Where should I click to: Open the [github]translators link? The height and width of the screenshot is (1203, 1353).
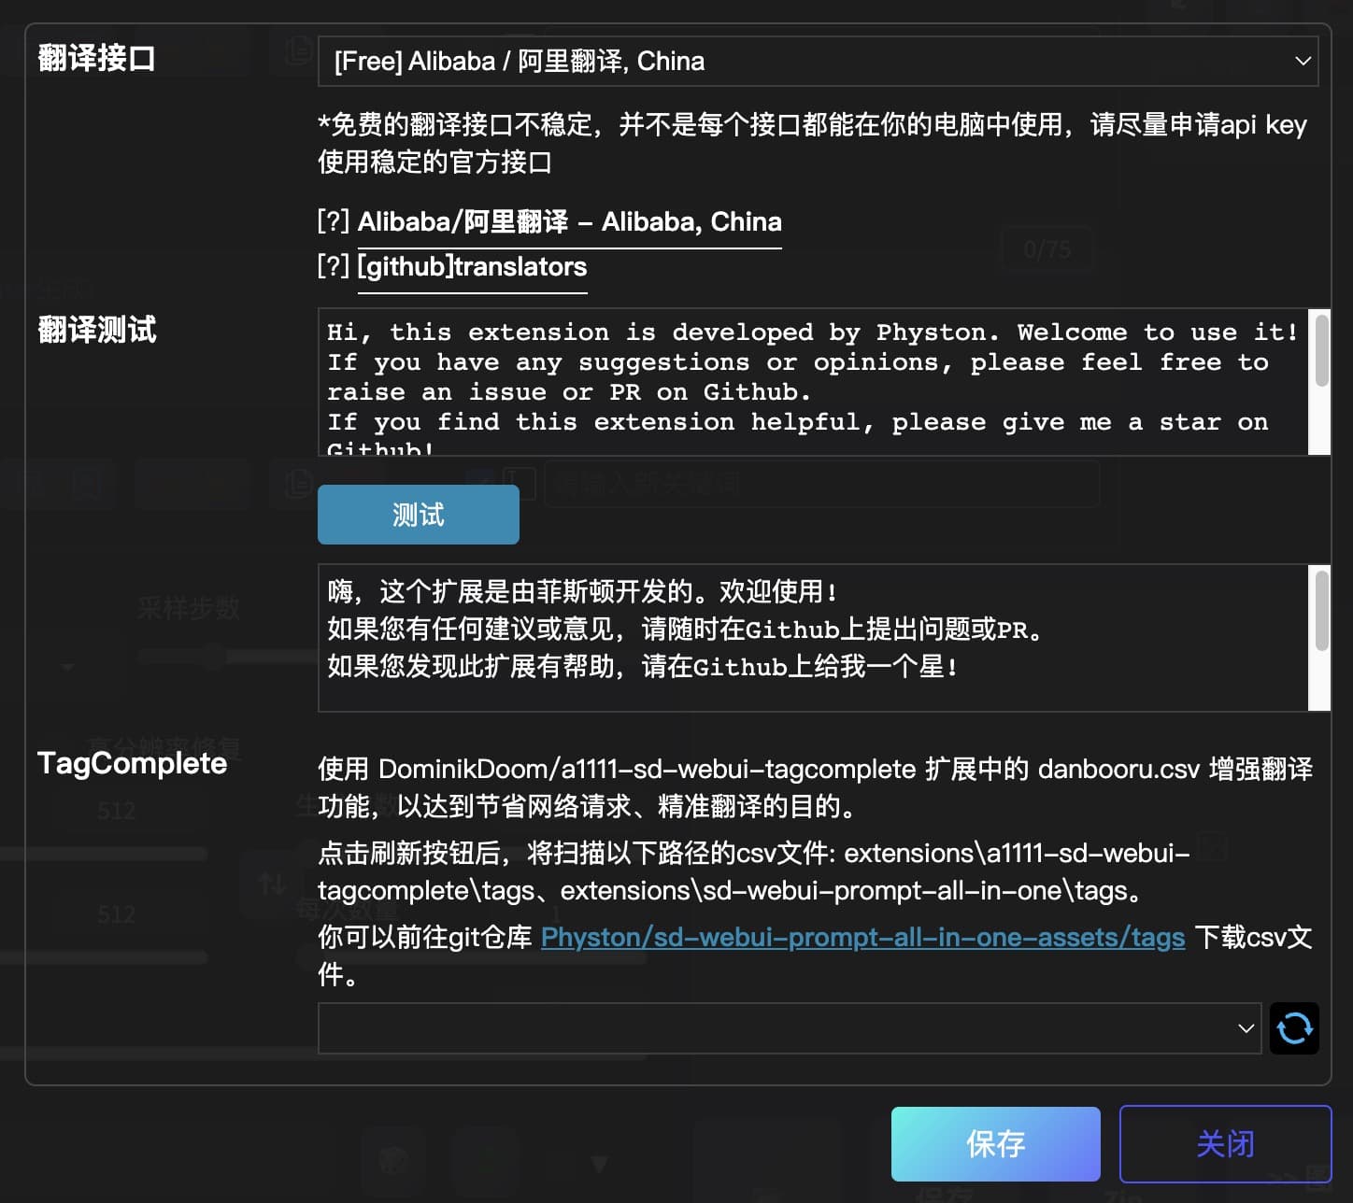(472, 267)
